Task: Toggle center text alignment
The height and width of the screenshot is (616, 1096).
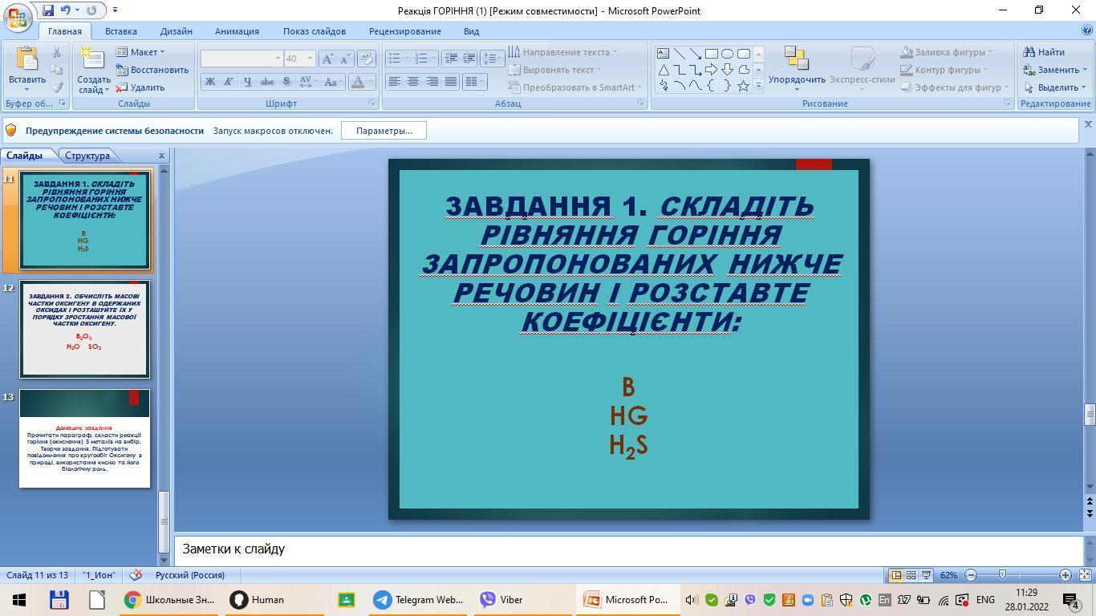Action: [413, 82]
